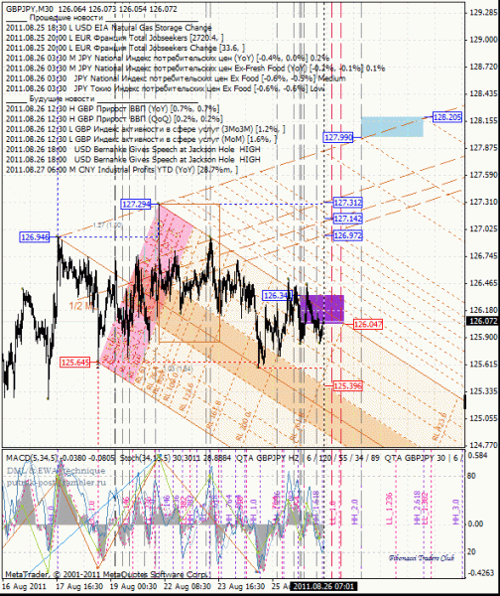Click 128.435 on the price scale
The height and width of the screenshot is (596, 500).
(483, 93)
